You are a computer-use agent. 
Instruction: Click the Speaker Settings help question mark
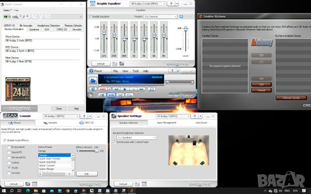pos(194,116)
